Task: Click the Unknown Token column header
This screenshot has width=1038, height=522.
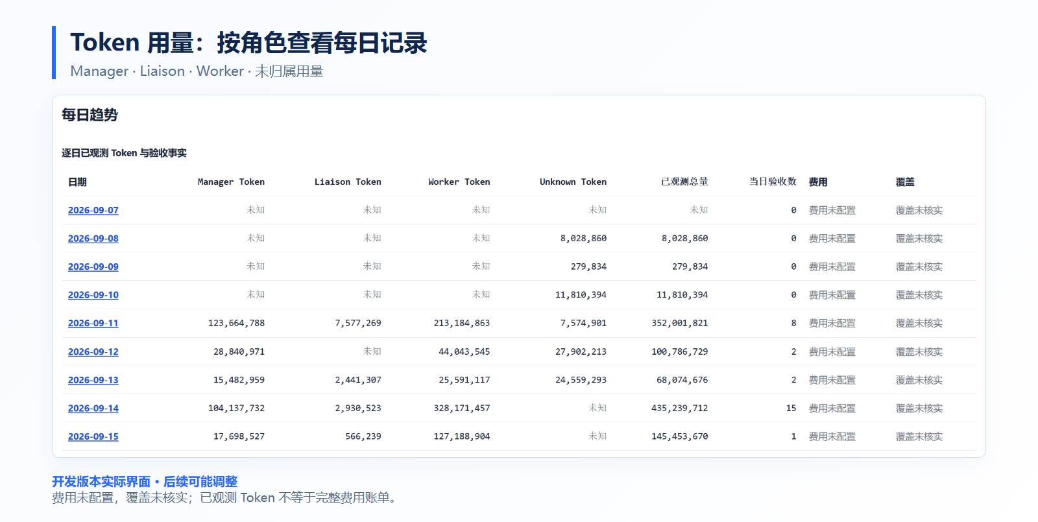Action: [573, 182]
